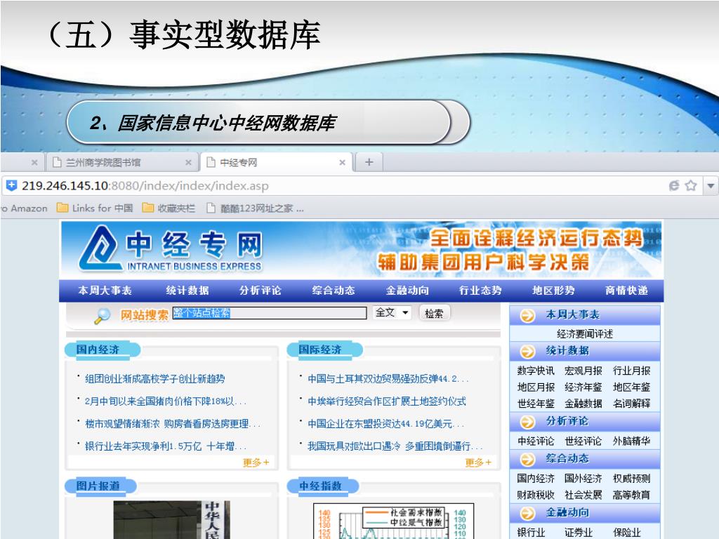
Task: Click the bookmark star icon
Action: (x=691, y=185)
